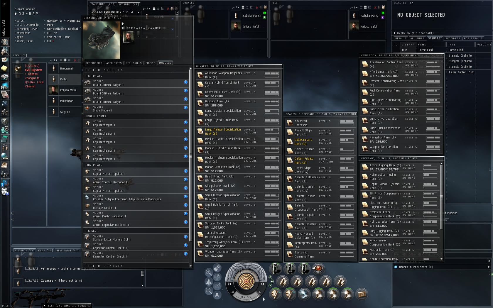Open the character sheet icon in sidebar
The image size is (493, 308).
pos(5,42)
